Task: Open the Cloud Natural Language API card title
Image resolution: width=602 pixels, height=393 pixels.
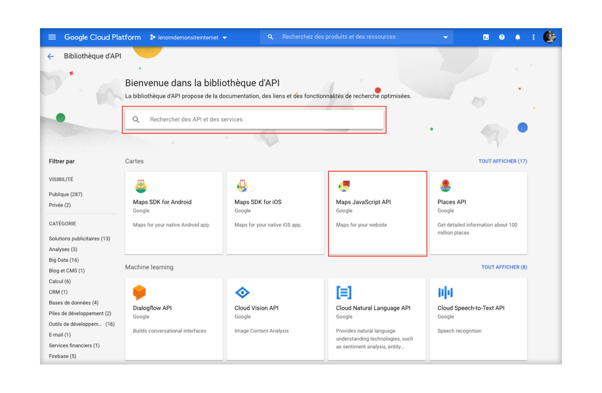Action: (373, 308)
